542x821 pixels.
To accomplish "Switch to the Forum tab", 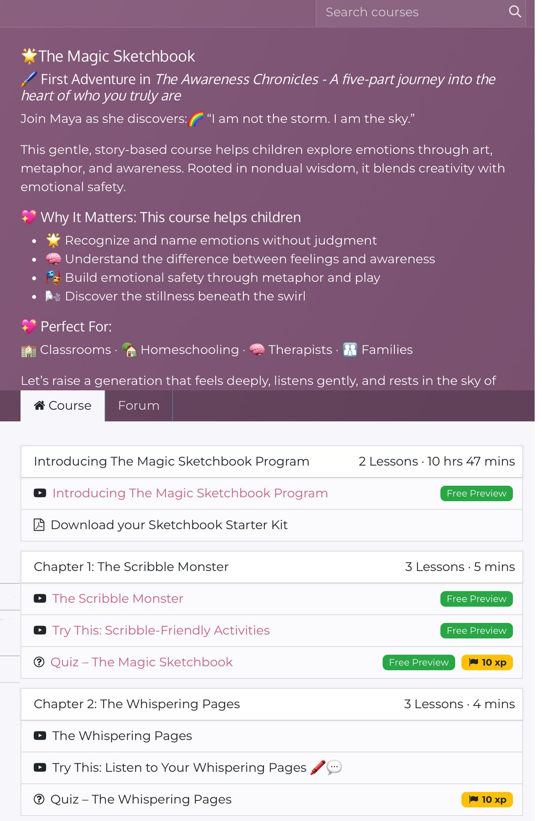I will point(139,406).
